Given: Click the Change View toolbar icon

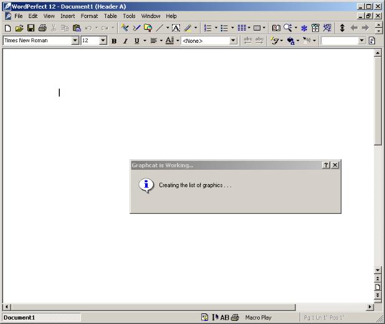Looking at the screenshot, I should point(315,28).
